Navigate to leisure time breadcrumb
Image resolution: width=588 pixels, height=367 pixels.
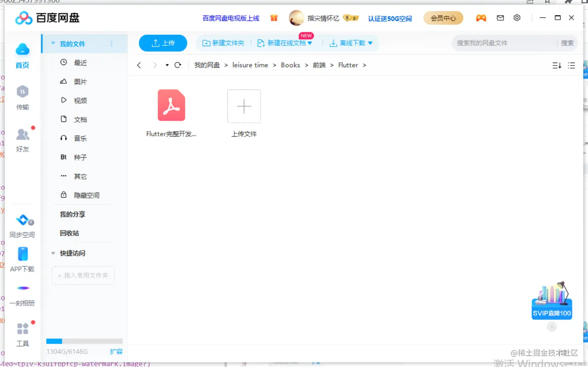tap(250, 65)
